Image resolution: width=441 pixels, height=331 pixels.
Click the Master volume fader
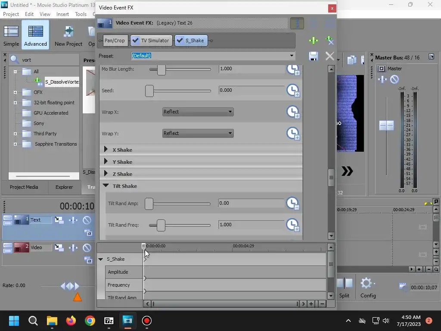pyautogui.click(x=386, y=125)
